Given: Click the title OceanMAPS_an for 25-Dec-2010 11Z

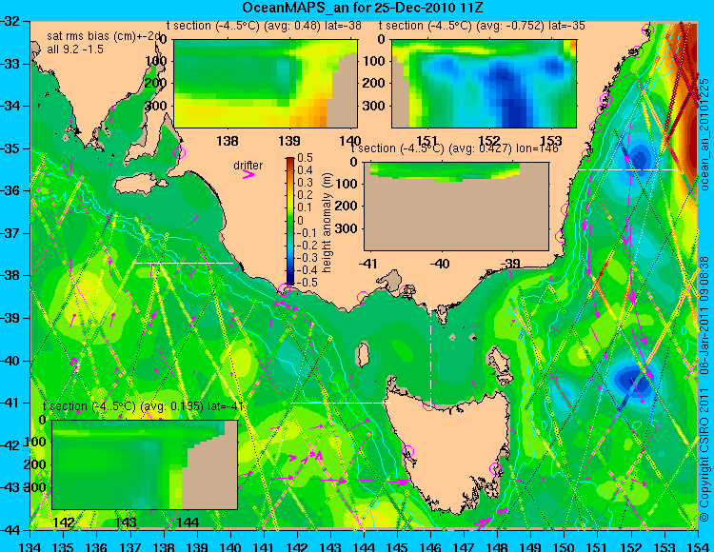Looking at the screenshot, I should [363, 8].
